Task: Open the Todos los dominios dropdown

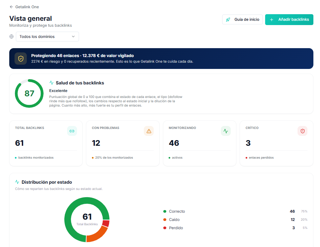Action: point(47,37)
